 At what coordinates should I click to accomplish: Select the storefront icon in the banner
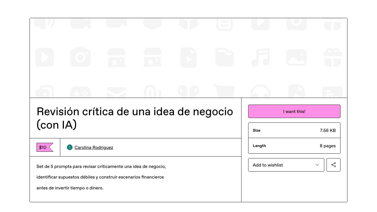click(x=116, y=57)
